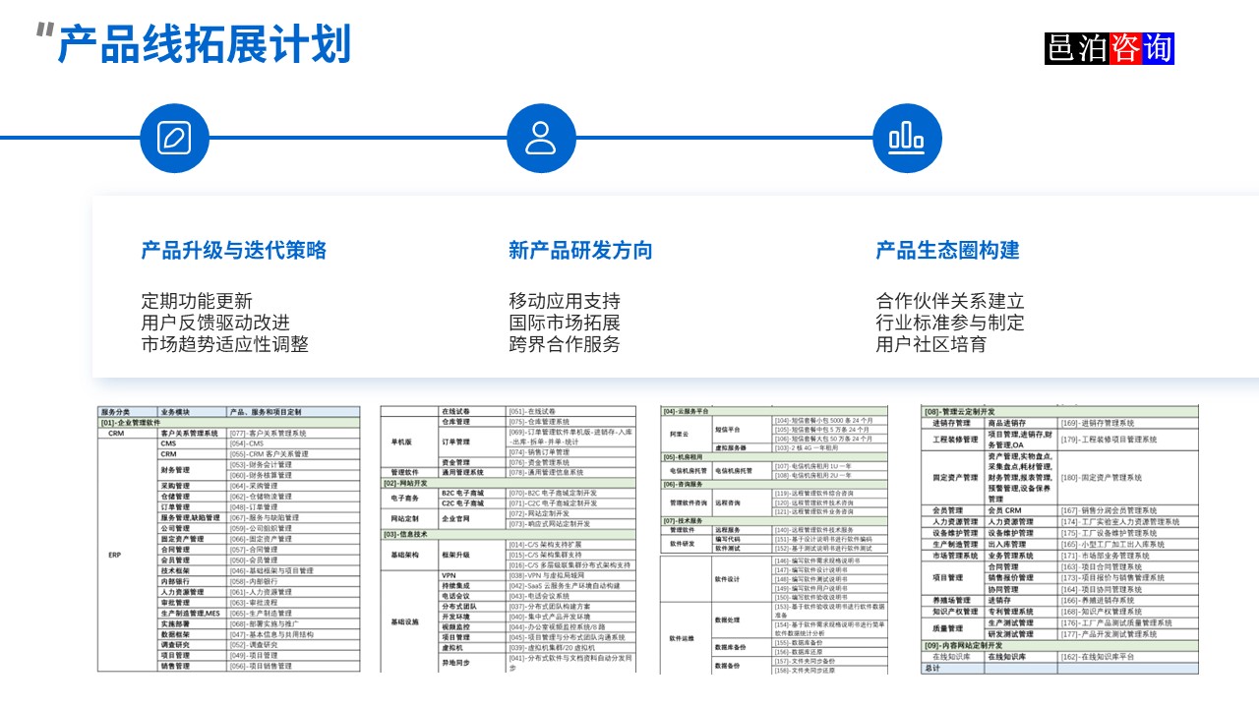Open the 邑泊咨询 logo
This screenshot has width=1259, height=708.
[x=1109, y=49]
